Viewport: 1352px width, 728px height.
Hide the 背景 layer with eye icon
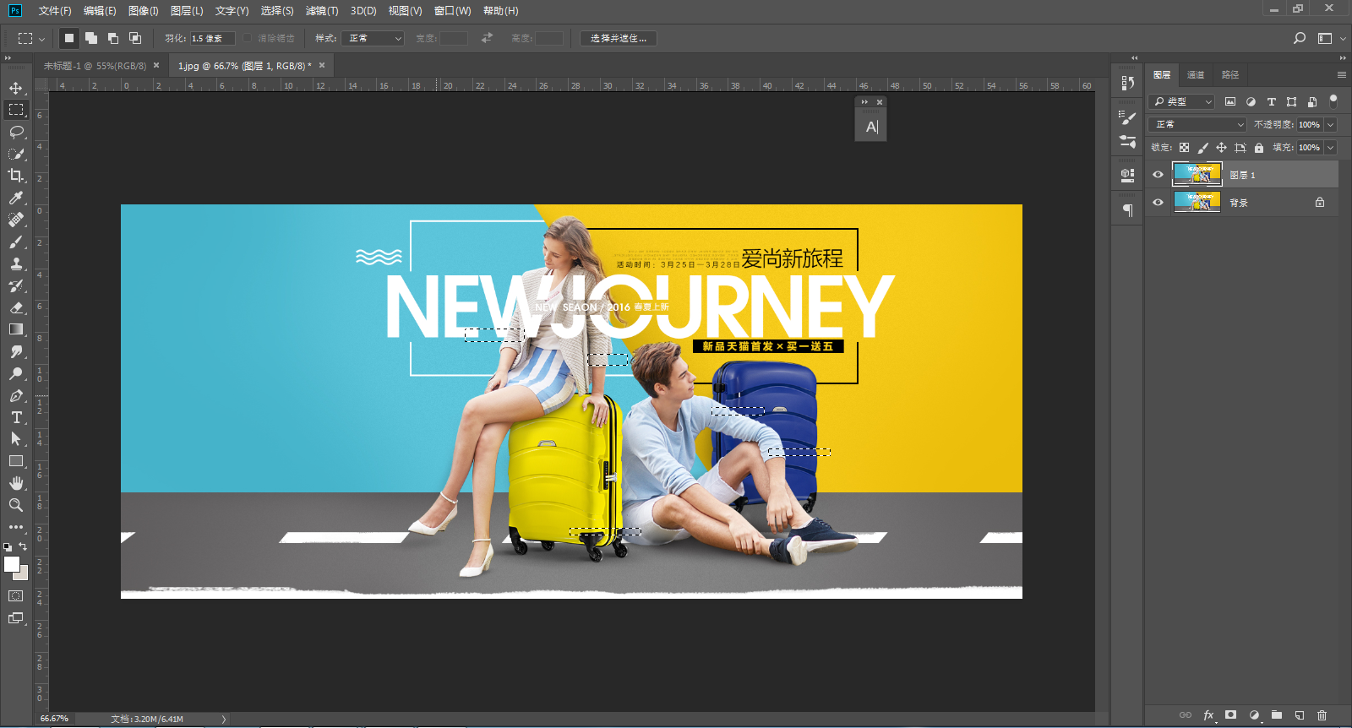click(x=1158, y=202)
